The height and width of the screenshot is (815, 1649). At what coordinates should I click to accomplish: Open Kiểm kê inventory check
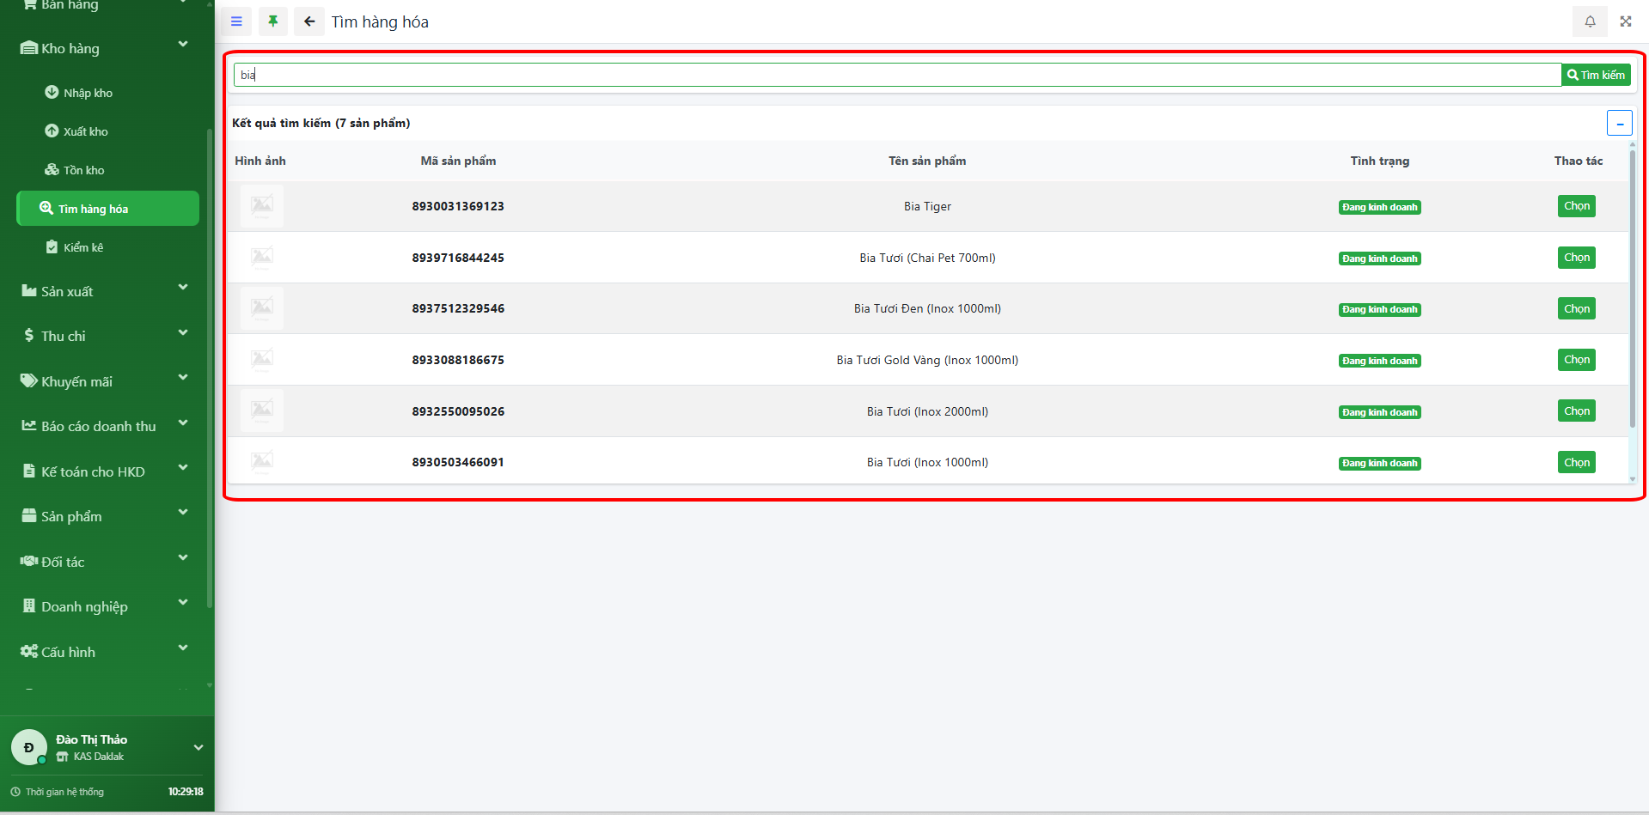click(82, 247)
